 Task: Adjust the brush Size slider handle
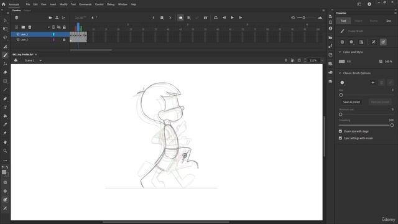(x=341, y=95)
